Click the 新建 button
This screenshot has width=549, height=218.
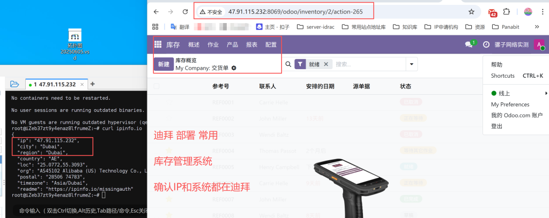164,64
